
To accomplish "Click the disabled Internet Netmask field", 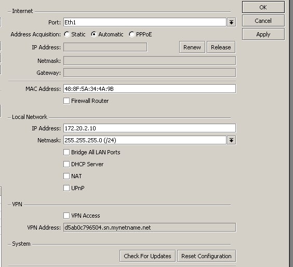I will (x=150, y=61).
